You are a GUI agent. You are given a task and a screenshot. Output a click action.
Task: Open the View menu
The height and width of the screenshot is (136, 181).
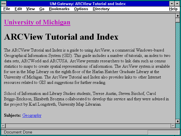[x=31, y=9]
